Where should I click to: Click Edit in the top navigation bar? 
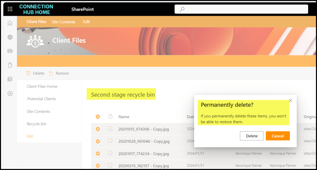coord(87,22)
